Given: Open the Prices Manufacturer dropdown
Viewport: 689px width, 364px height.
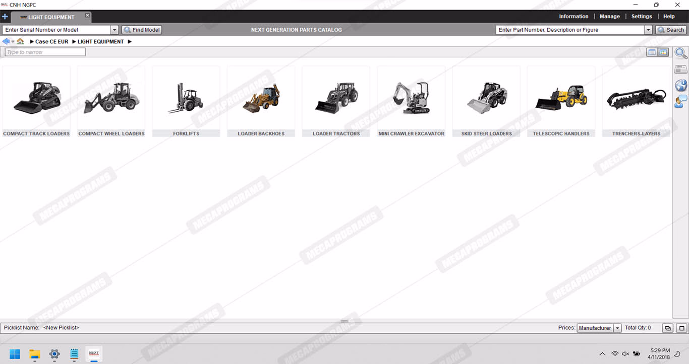Looking at the screenshot, I should point(617,328).
